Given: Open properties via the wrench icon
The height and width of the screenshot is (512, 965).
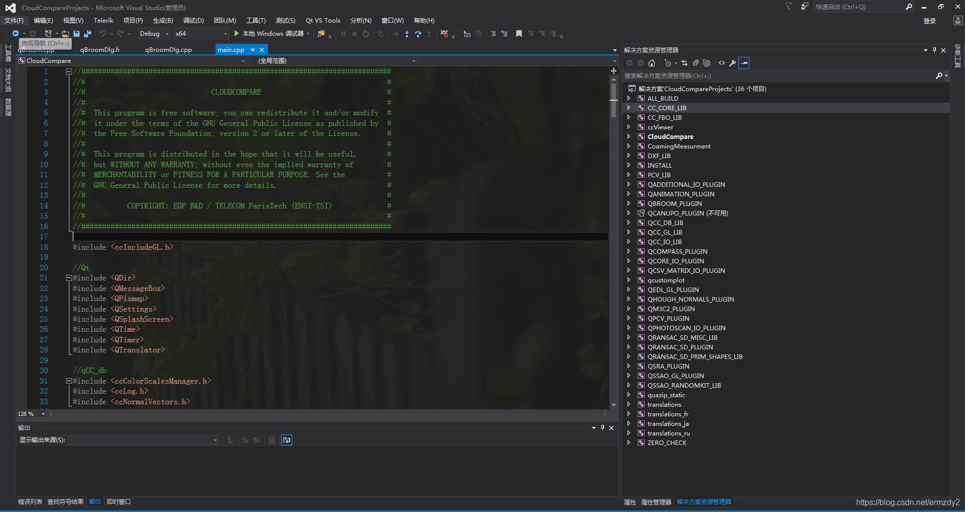Looking at the screenshot, I should click(x=733, y=63).
